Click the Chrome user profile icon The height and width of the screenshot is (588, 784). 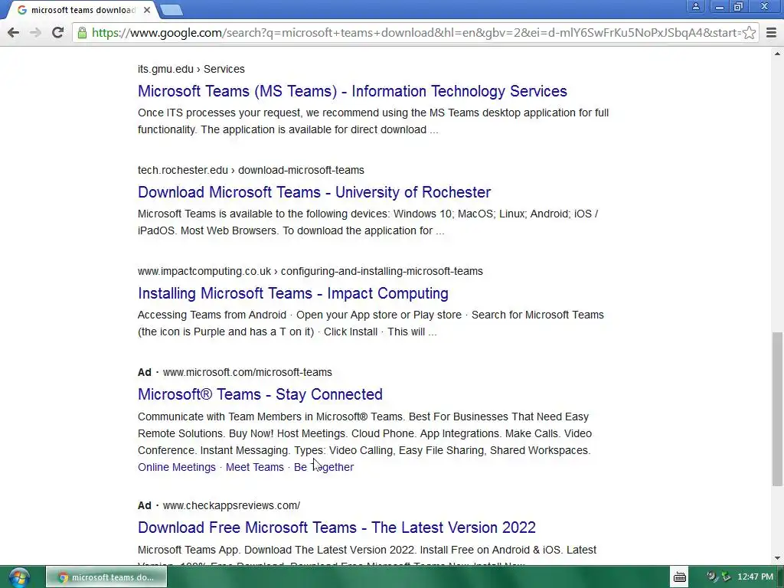695,6
